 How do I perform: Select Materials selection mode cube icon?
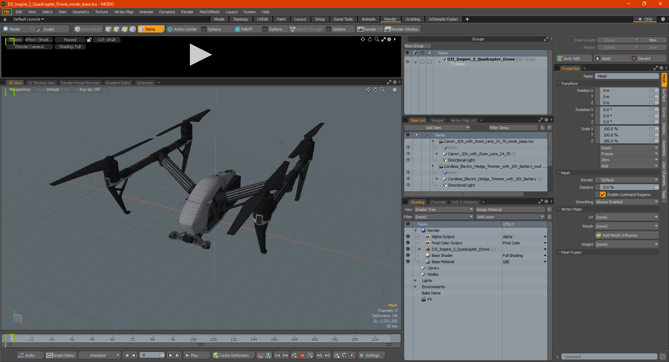tap(132, 29)
